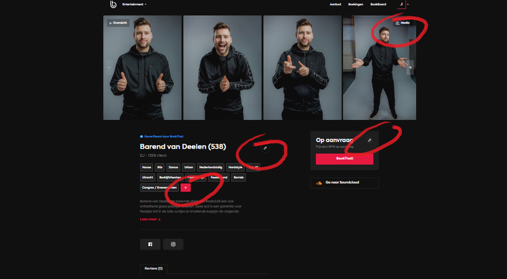This screenshot has width=507, height=279.
Task: Select the Utrecht tag
Action: [x=148, y=178]
